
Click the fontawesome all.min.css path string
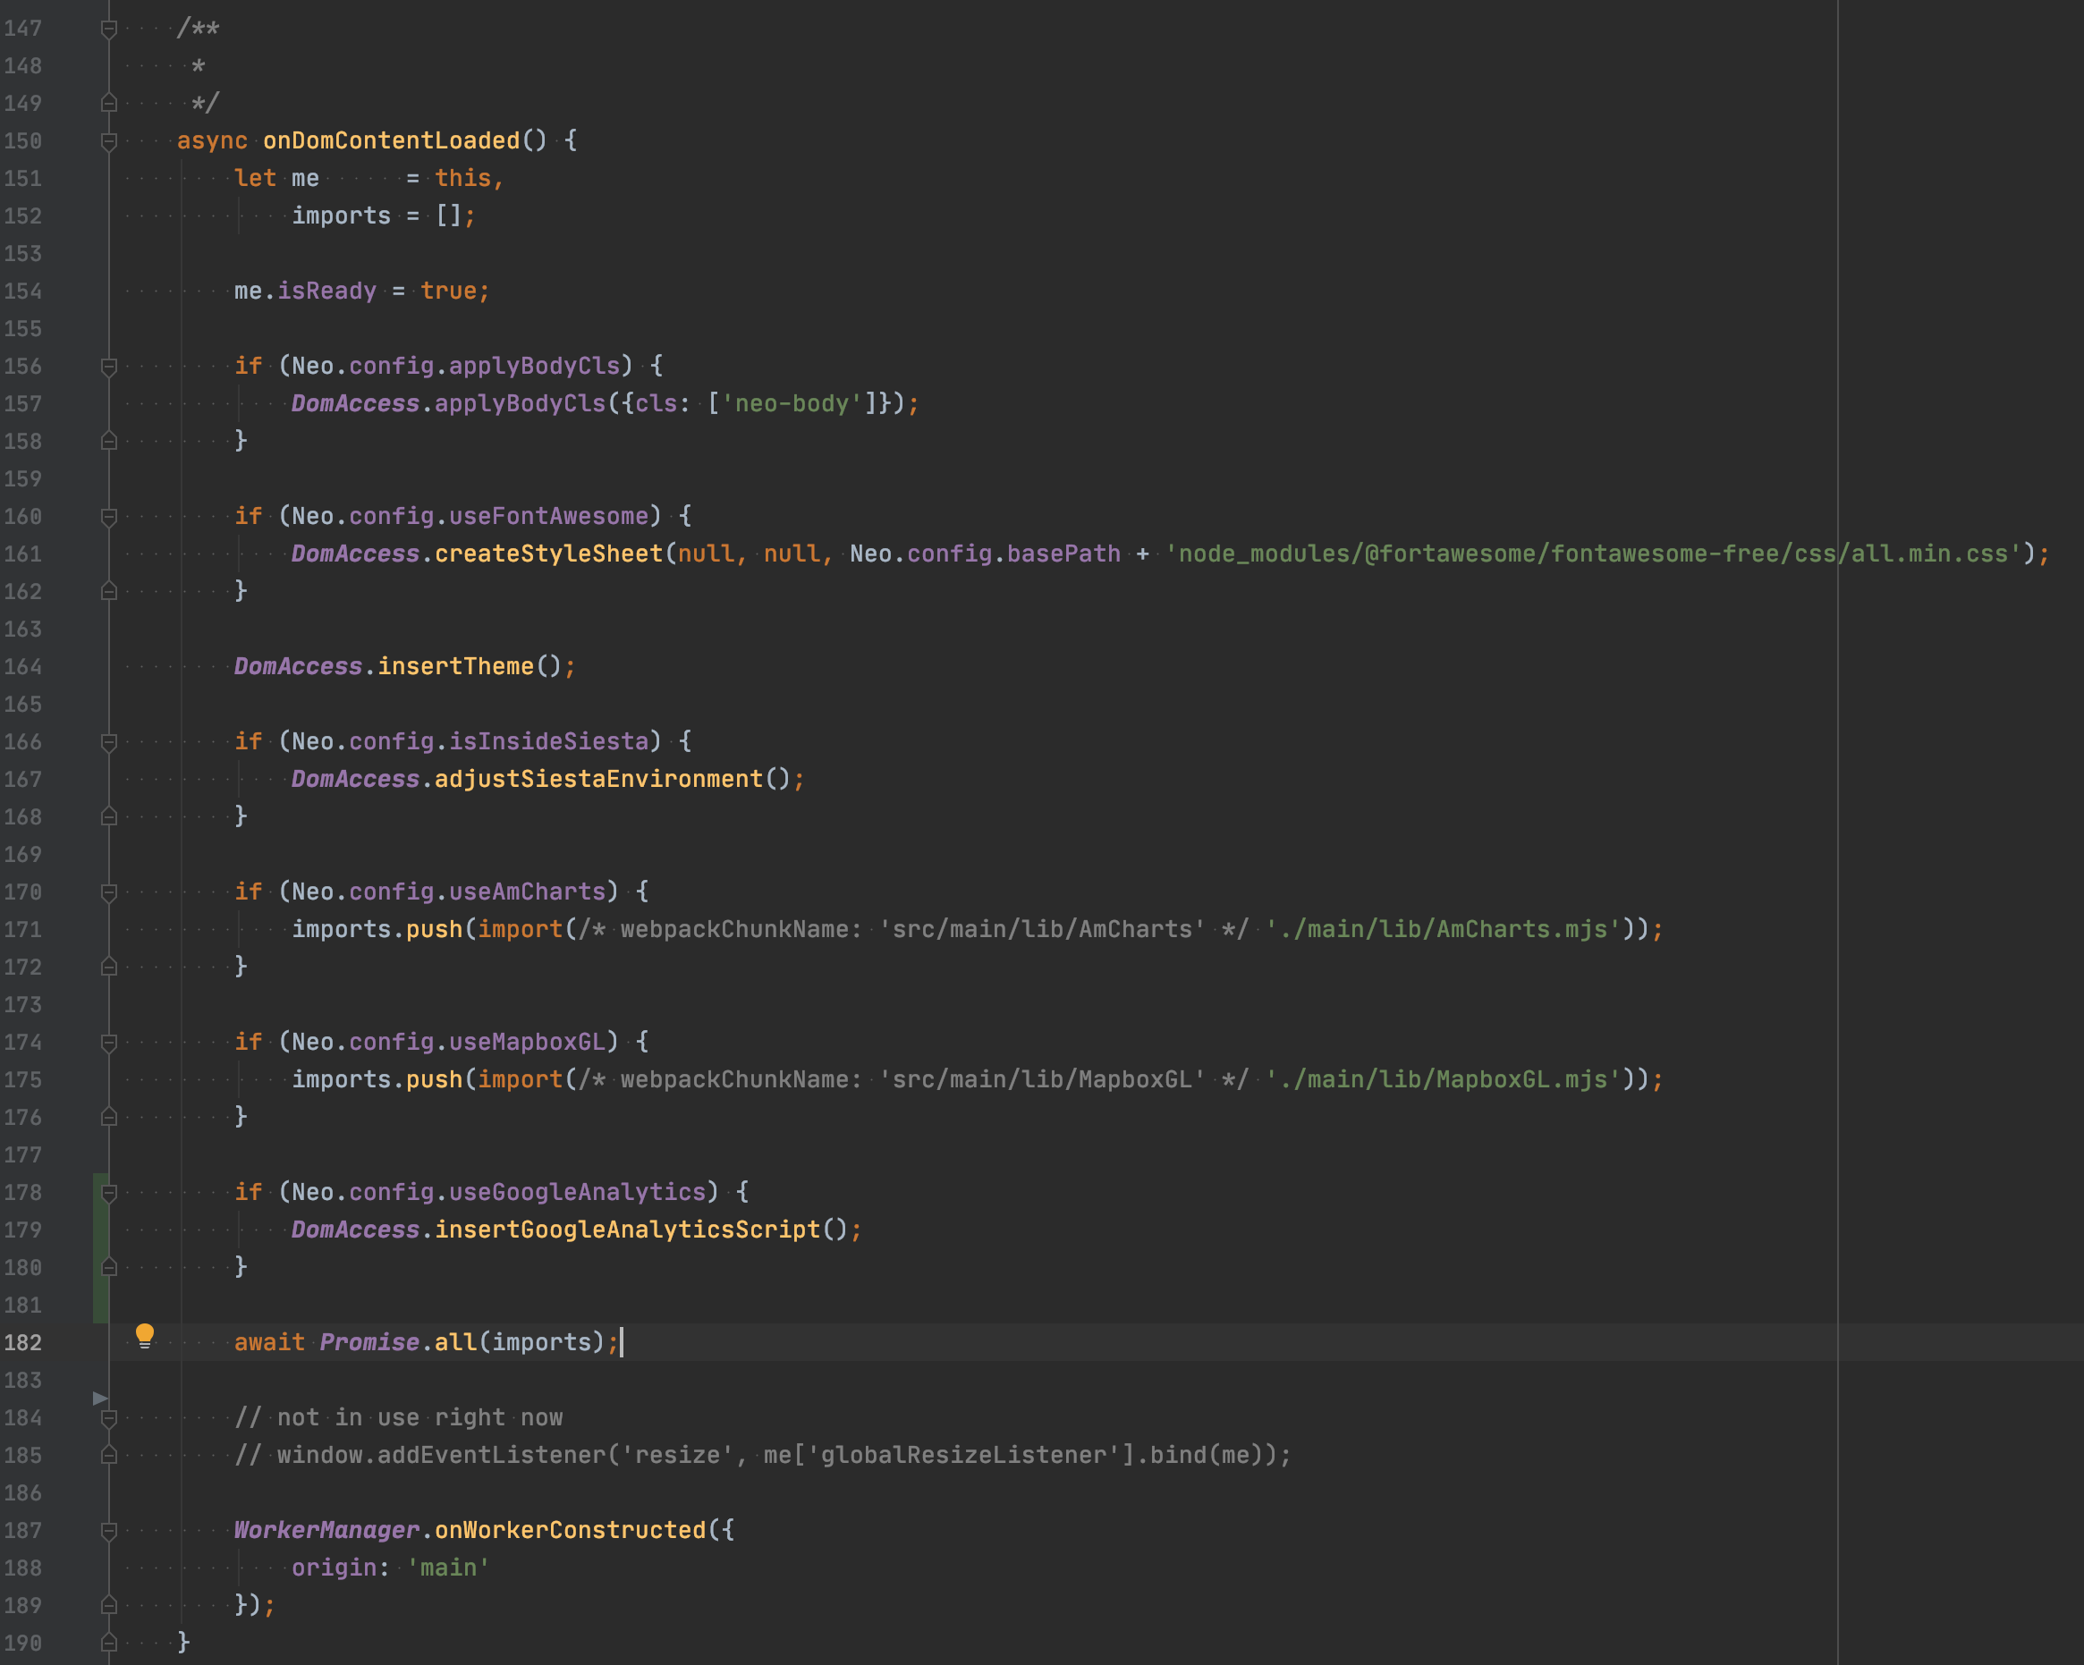click(1593, 554)
